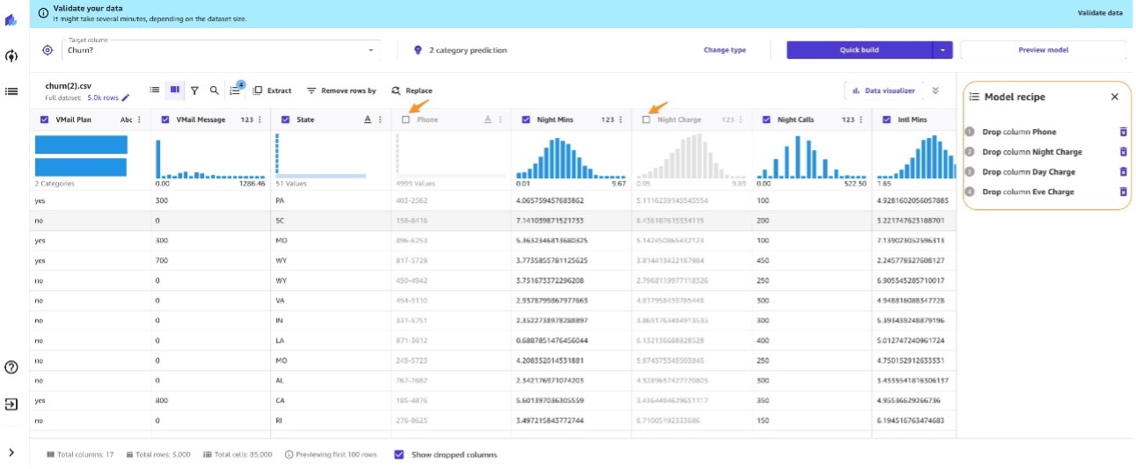Uncheck the Night Mins column checkbox
This screenshot has height=469, width=1136.
(x=526, y=119)
